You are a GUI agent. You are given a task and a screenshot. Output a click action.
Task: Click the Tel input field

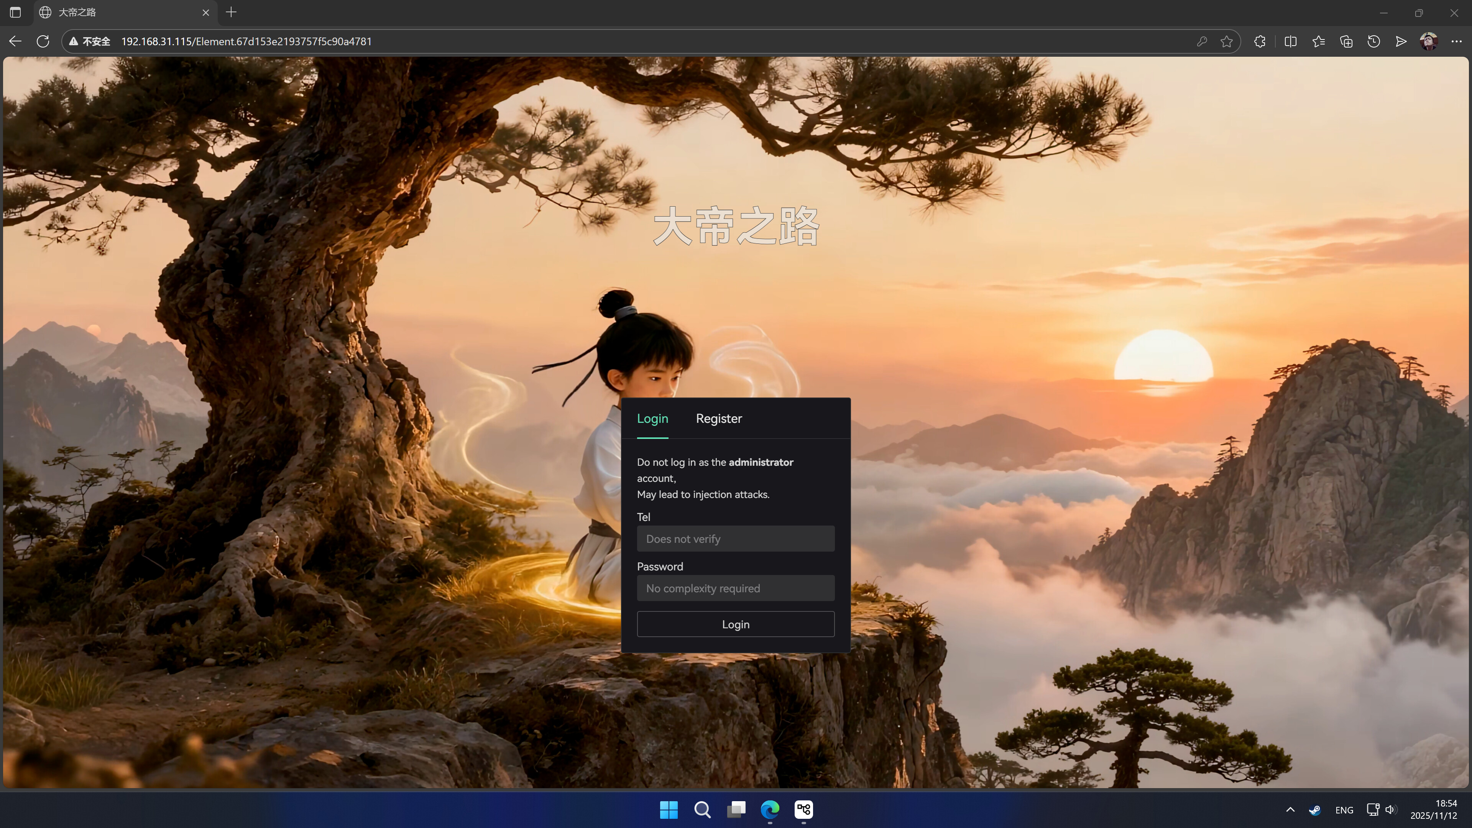pos(736,538)
